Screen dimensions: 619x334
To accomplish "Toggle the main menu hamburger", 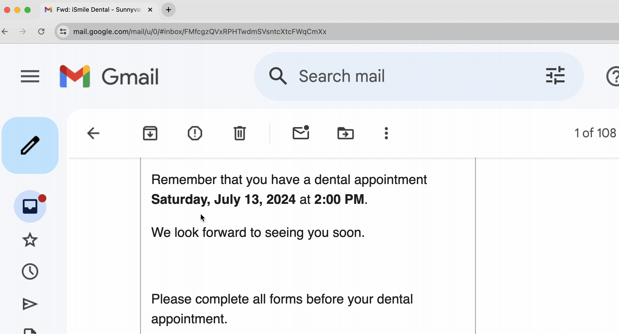I will pyautogui.click(x=30, y=76).
